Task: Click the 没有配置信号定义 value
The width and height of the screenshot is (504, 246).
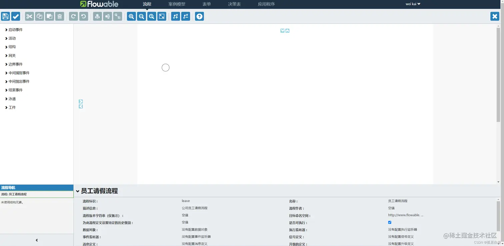Action: (x=401, y=237)
